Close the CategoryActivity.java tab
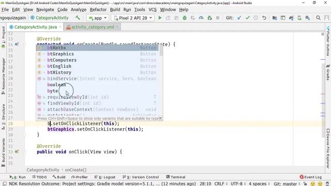Screen dimensions: 331x186 (60, 27)
